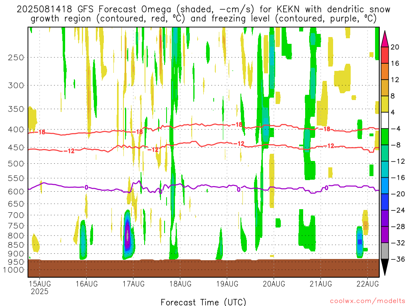The image size is (409, 306).
Task: Click the 1000 pressure level label
Action: tap(14, 270)
